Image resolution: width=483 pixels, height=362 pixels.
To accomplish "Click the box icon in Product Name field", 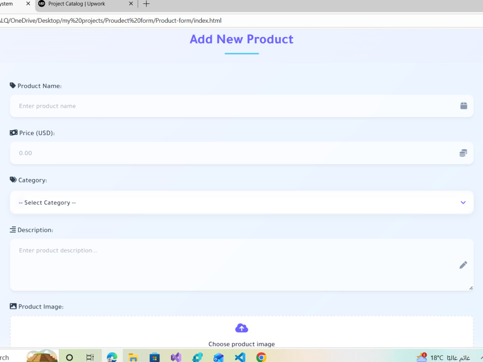I will tap(464, 106).
